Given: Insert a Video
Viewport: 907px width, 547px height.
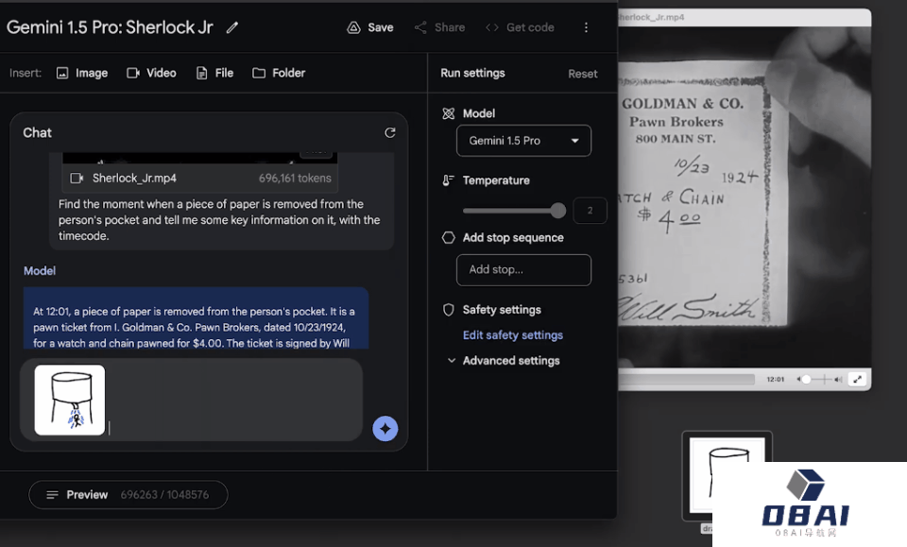Looking at the screenshot, I should 151,73.
